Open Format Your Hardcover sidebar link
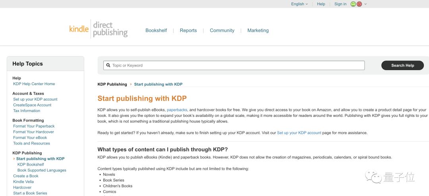429x196 pixels. click(x=34, y=132)
